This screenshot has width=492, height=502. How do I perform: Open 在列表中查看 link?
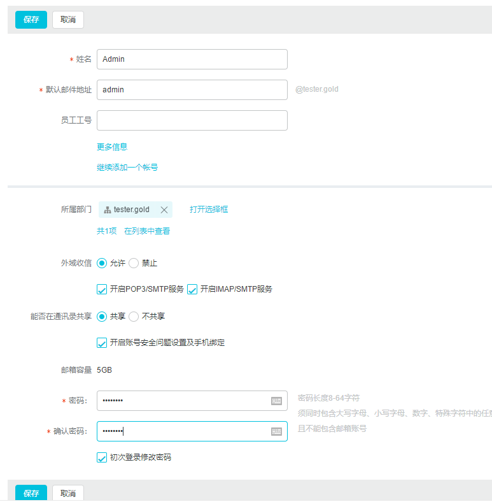tap(147, 231)
